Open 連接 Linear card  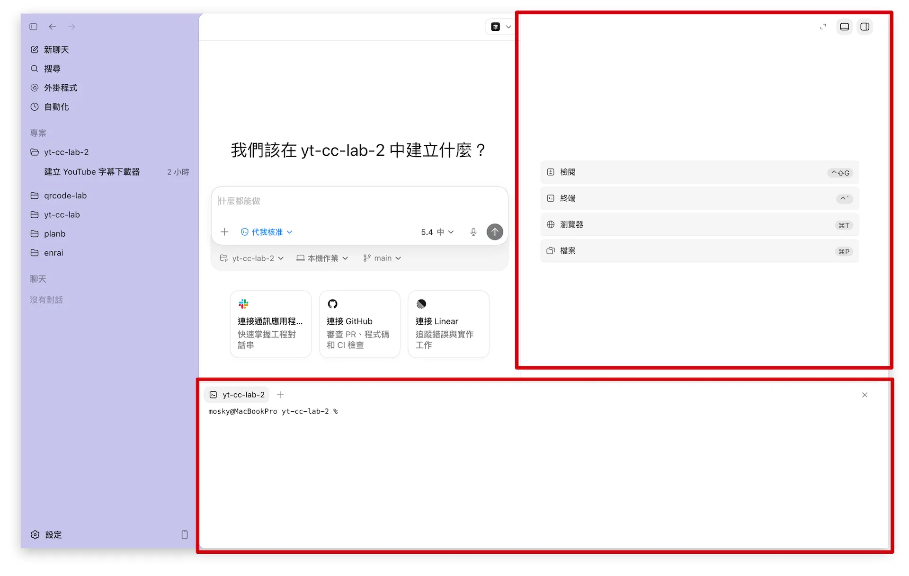click(x=448, y=324)
